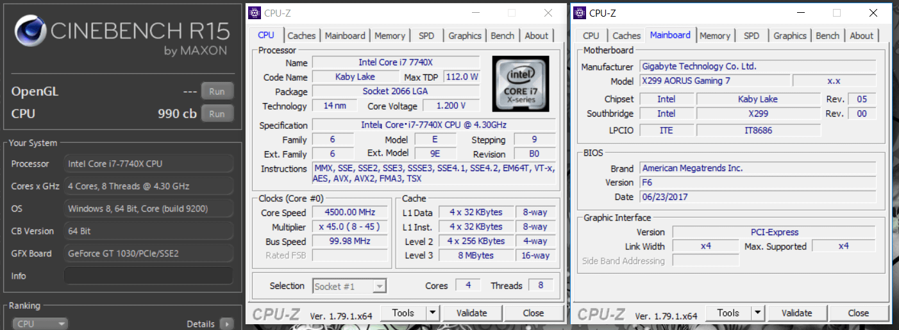
Task: Click the CPU-Z app icon in right window title bar
Action: [579, 12]
